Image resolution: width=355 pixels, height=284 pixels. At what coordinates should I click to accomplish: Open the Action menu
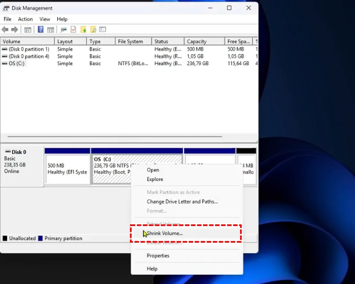25,19
